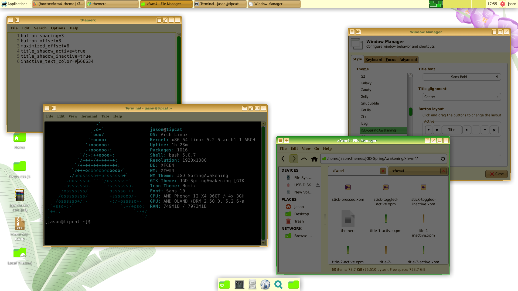518x291 pixels.
Task: Open Sans Bold title font chooser
Action: 462,77
